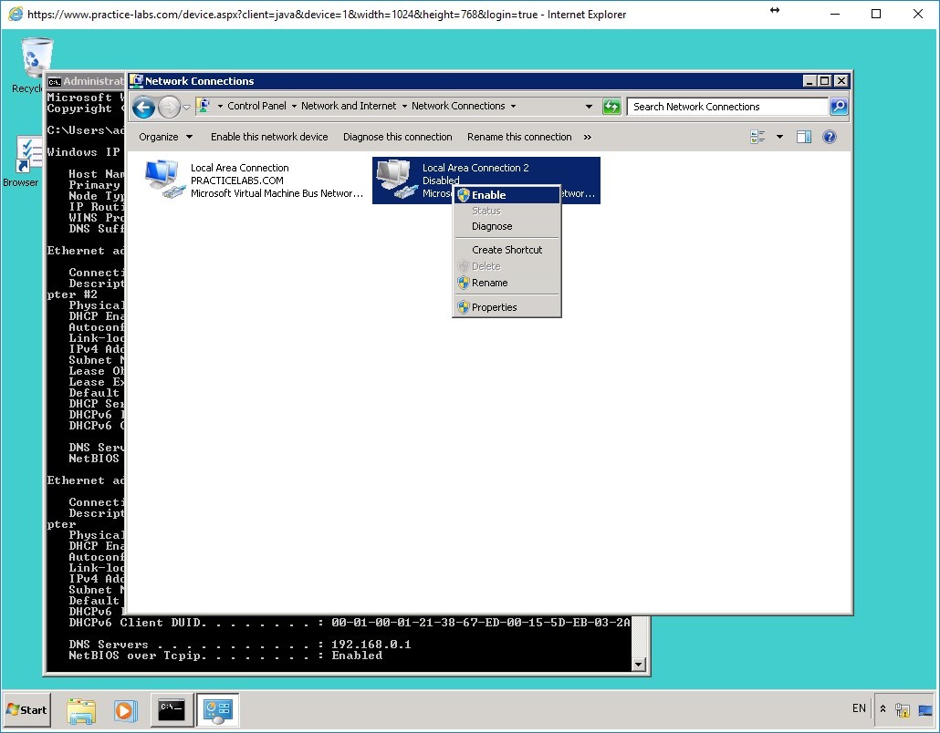Select Create Shortcut from the menu
This screenshot has width=940, height=733.
[x=507, y=249]
